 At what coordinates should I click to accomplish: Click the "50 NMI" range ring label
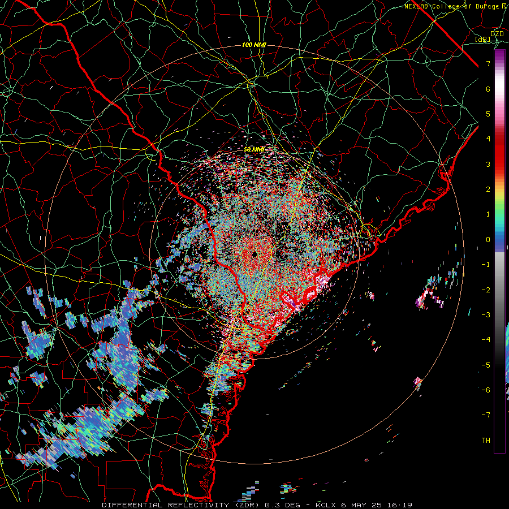pos(255,149)
